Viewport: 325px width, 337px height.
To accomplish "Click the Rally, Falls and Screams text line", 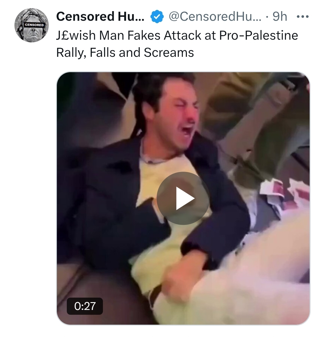I will click(125, 53).
